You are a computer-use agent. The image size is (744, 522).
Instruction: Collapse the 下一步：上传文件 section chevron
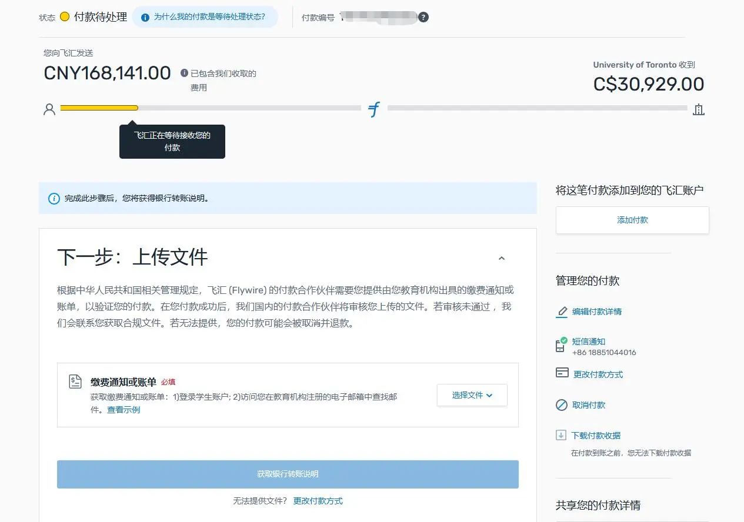pos(502,258)
